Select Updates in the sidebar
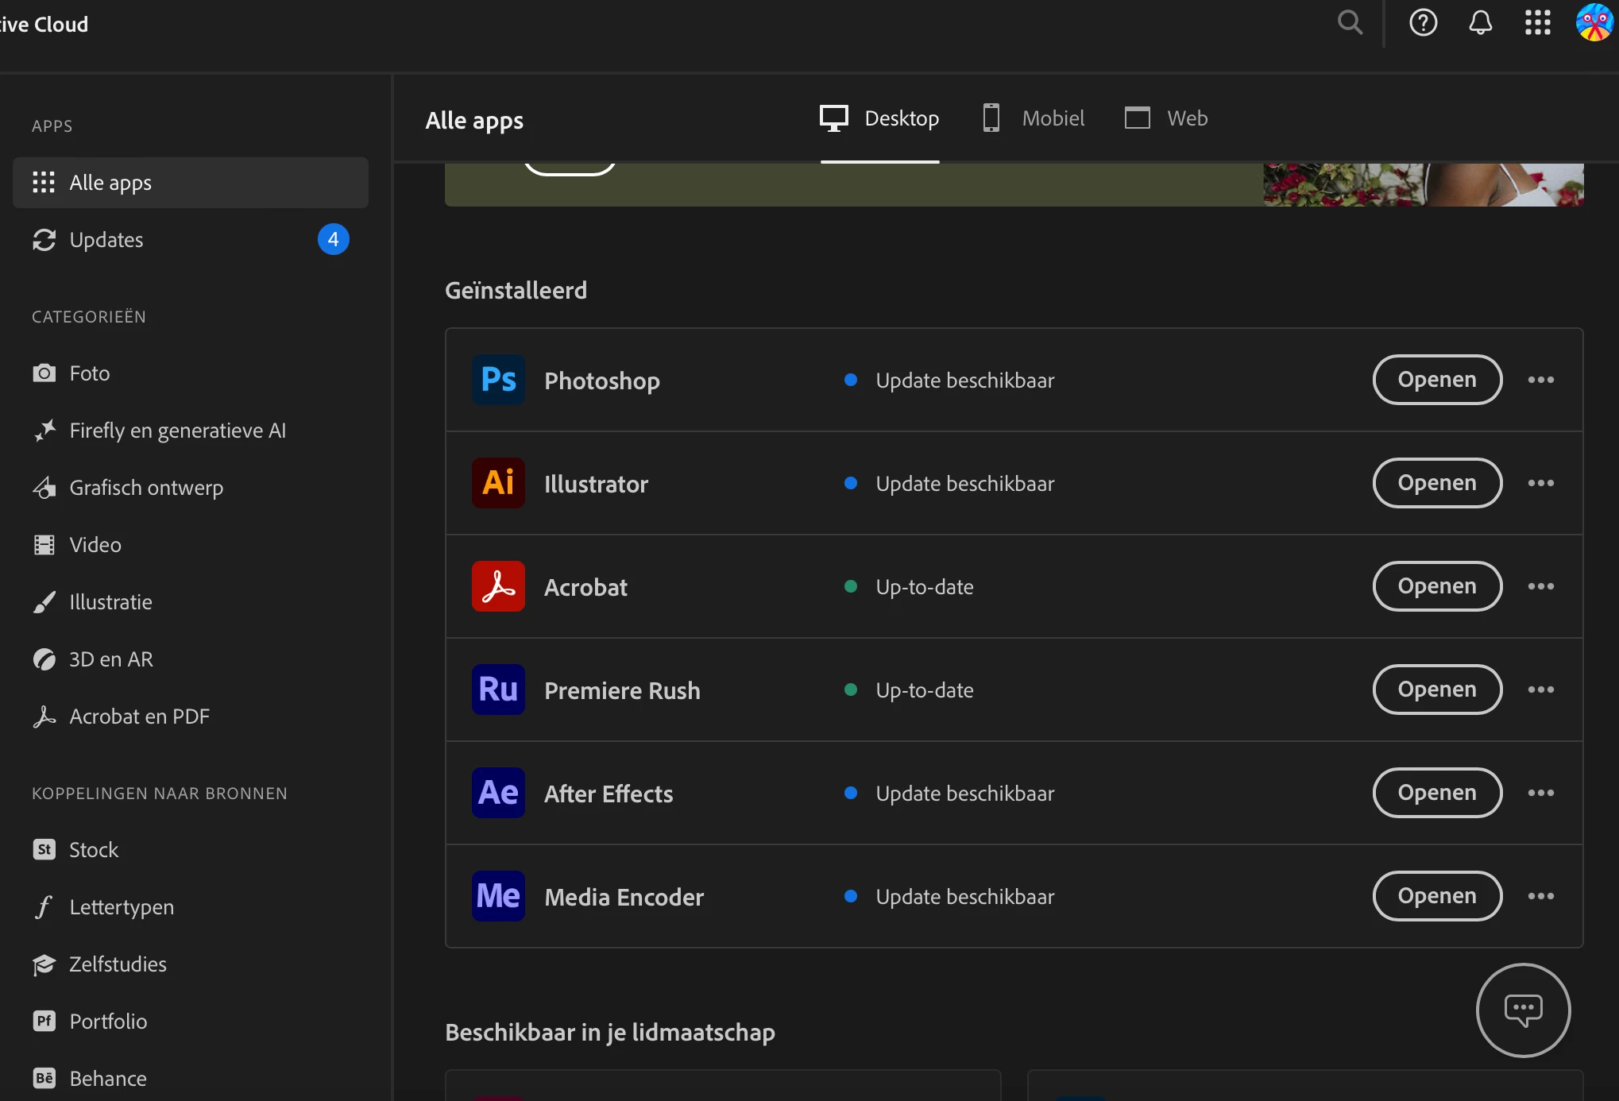 [x=106, y=240]
